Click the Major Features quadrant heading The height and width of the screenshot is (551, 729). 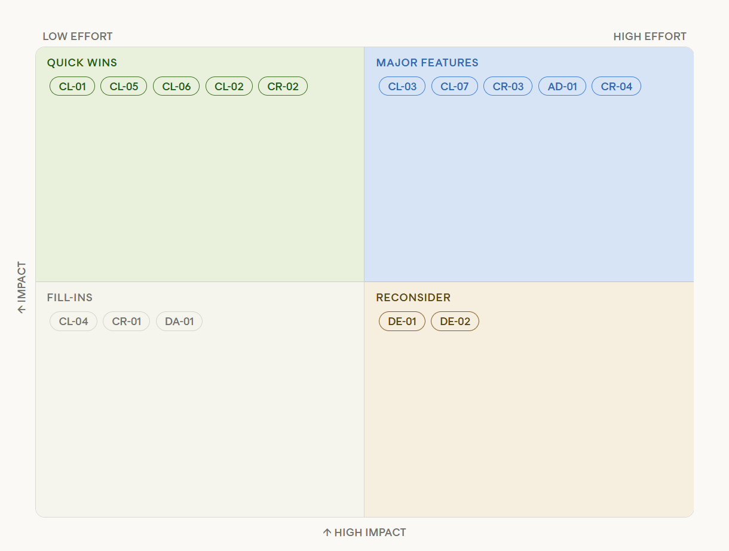click(x=427, y=63)
